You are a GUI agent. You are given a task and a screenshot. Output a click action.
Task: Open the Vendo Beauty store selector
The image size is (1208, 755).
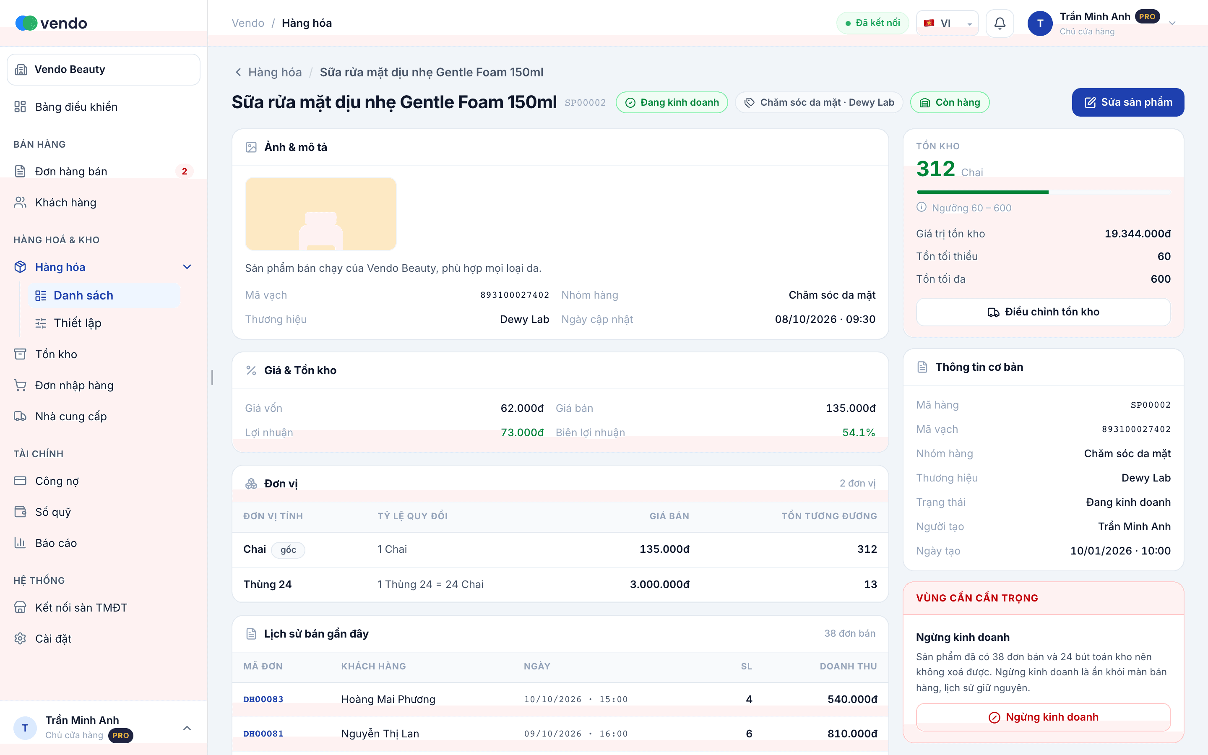click(x=103, y=69)
